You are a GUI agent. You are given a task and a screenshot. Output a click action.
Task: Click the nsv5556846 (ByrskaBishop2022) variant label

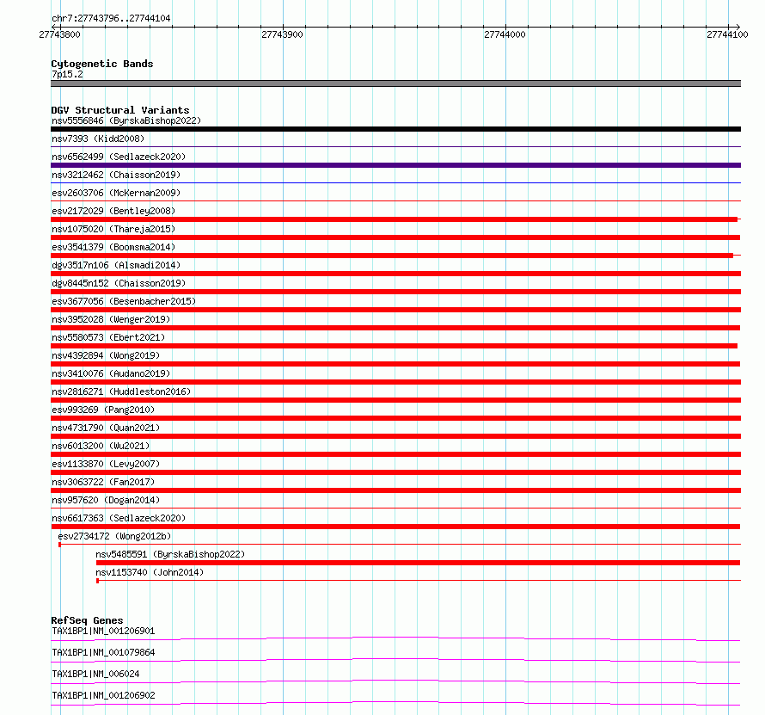tap(126, 120)
